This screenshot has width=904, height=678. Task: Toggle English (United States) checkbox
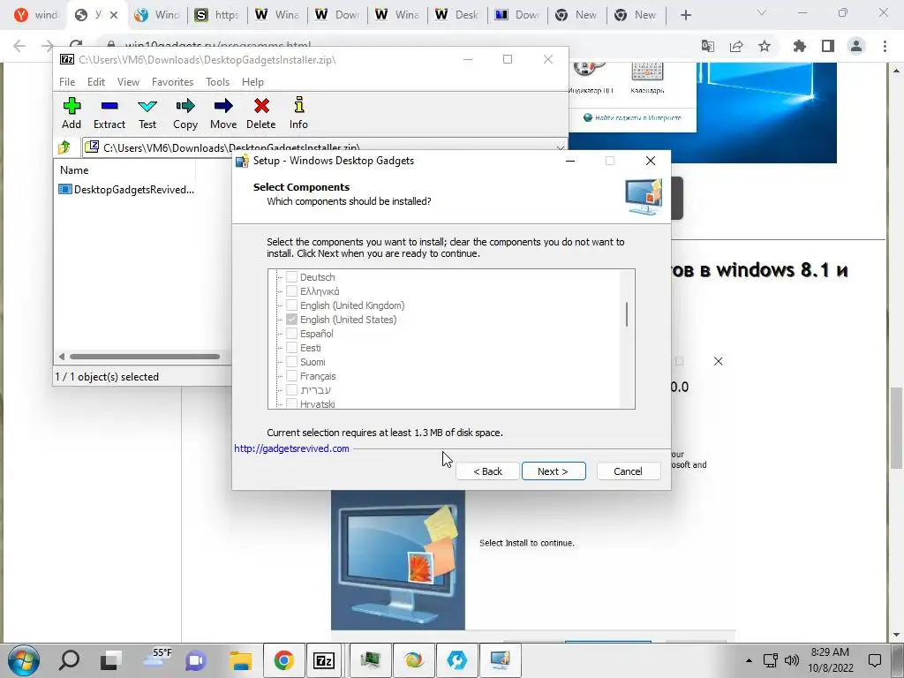point(291,320)
